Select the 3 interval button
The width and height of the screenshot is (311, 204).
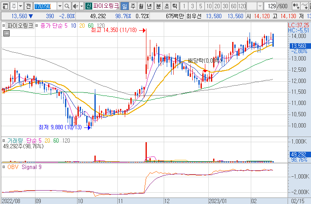pyautogui.click(x=192, y=6)
